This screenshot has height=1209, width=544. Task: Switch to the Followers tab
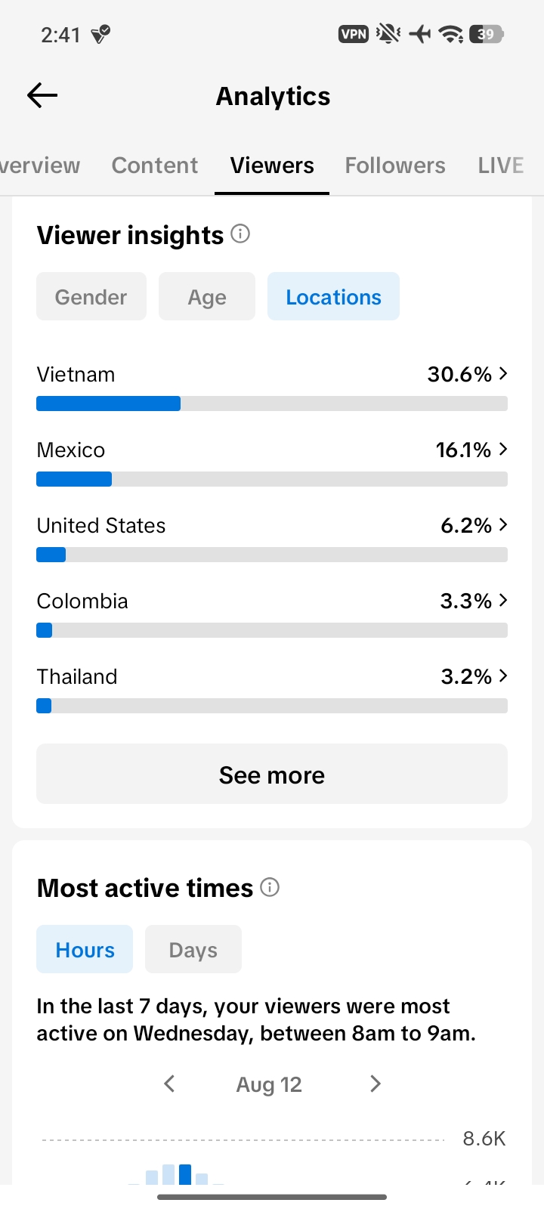[395, 165]
